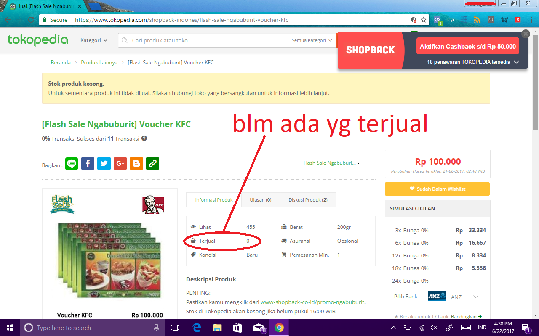Open the Pilih Bank ANZ dropdown
539x336 pixels.
tap(438, 297)
